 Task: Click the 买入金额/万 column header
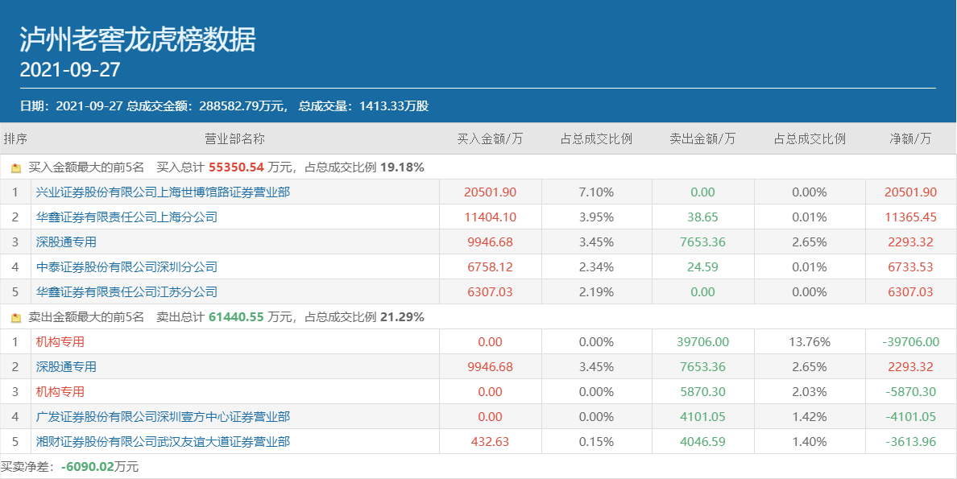point(490,138)
